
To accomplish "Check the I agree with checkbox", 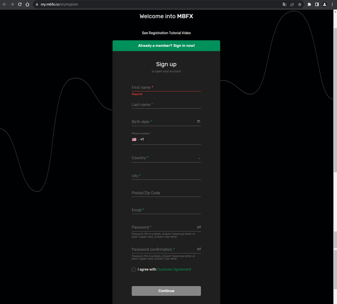I will click(134, 269).
